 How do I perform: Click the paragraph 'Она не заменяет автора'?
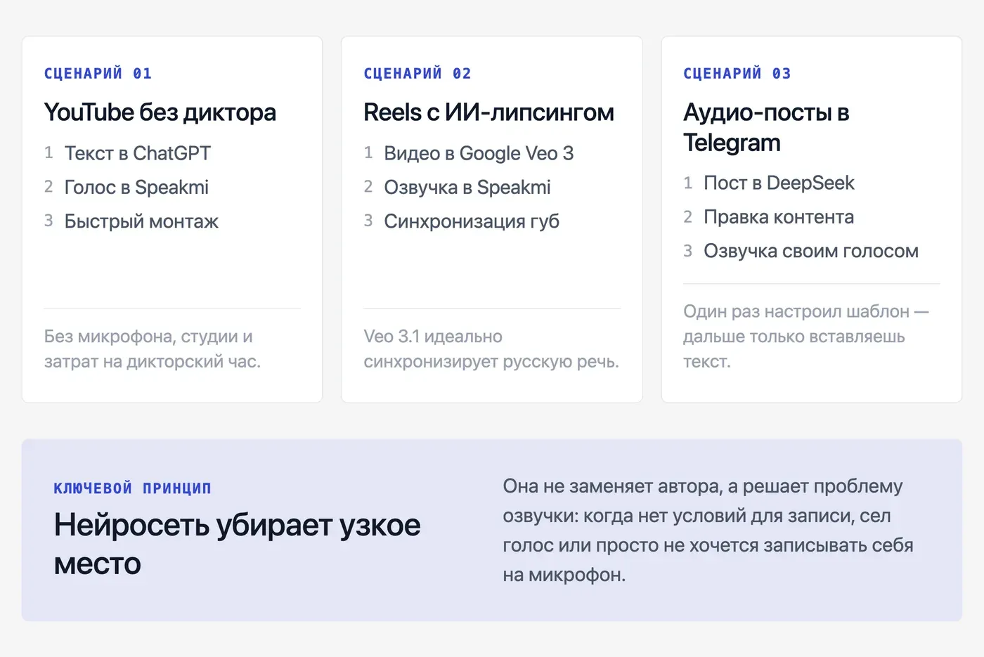pyautogui.click(x=708, y=531)
